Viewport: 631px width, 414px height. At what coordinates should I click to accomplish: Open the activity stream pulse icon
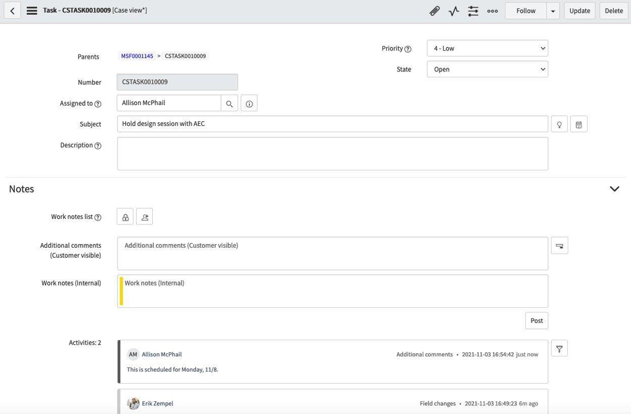[x=453, y=11]
